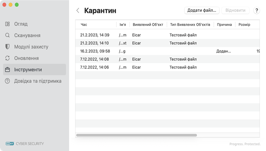Sort by the Час column header
266x151 pixels.
click(84, 25)
